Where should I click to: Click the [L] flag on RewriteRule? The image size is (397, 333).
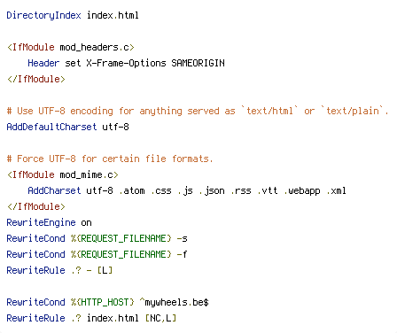tap(105, 270)
